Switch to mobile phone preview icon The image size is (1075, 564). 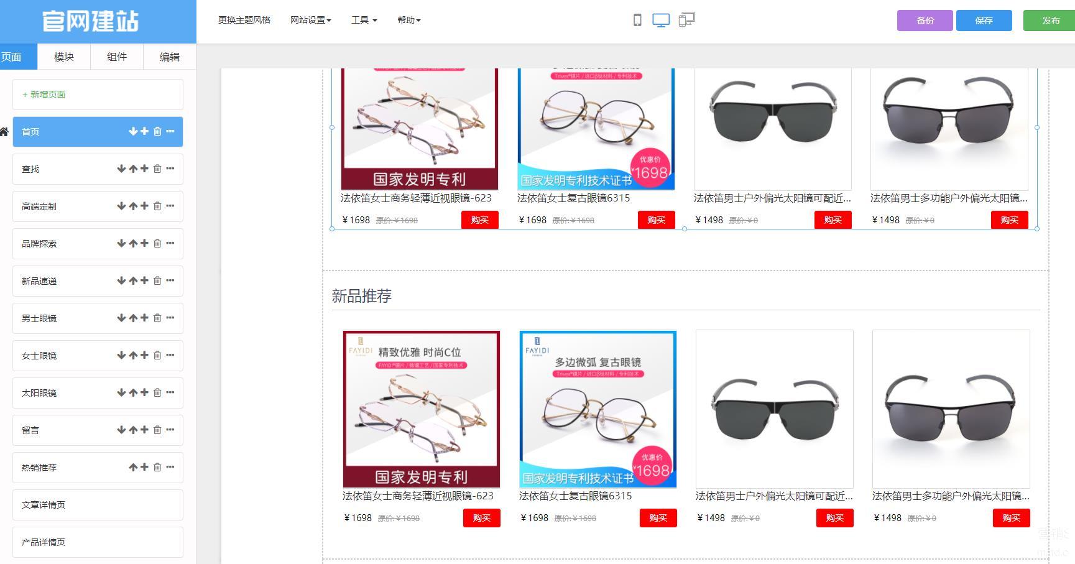[637, 21]
